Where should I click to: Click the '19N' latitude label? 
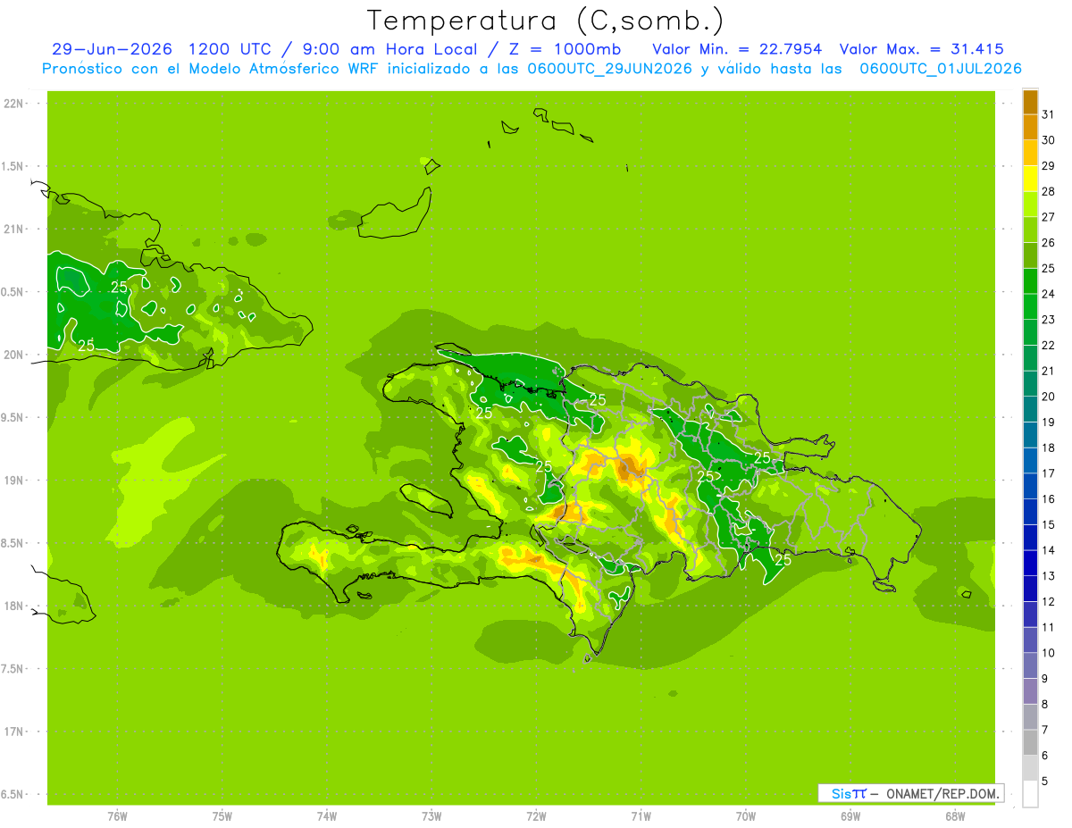point(13,480)
